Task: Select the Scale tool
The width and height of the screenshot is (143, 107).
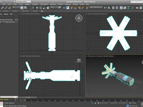Action: 44,8
